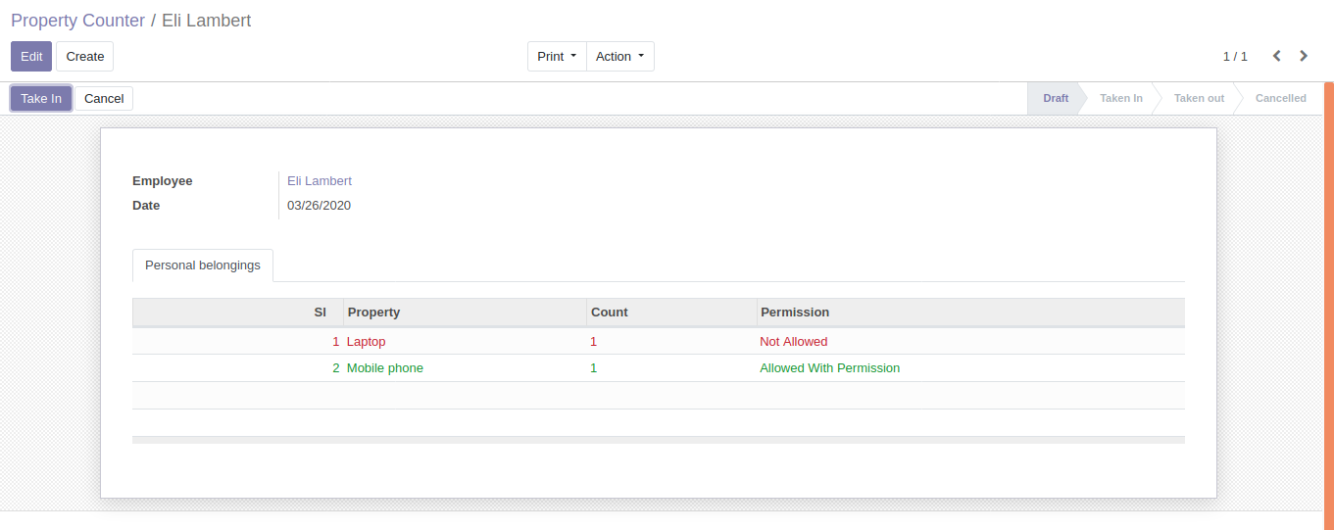Sort the table by Count column
Image resolution: width=1334 pixels, height=530 pixels.
(x=609, y=313)
